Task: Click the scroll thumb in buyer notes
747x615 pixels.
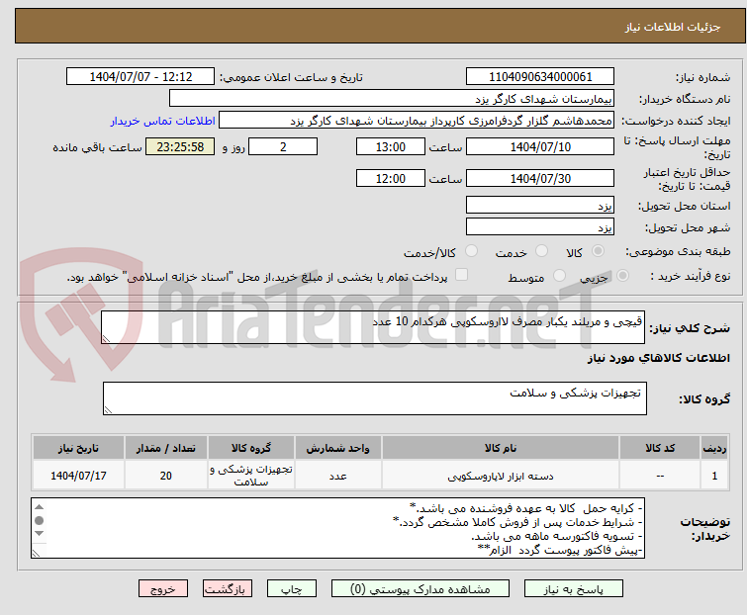Action: click(39, 520)
